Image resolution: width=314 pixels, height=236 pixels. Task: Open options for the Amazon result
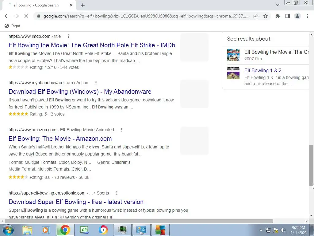tap(121, 130)
